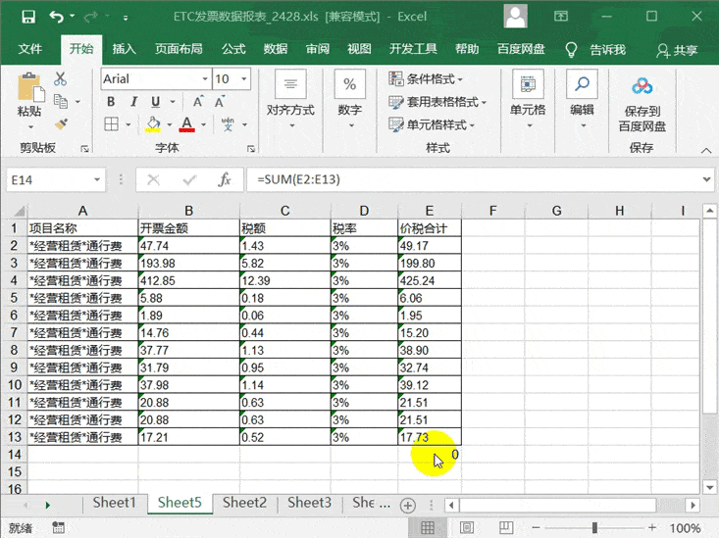Expand the formula bar
Image resolution: width=719 pixels, height=538 pixels.
706,179
